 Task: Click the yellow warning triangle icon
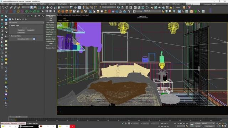[x=171, y=7]
